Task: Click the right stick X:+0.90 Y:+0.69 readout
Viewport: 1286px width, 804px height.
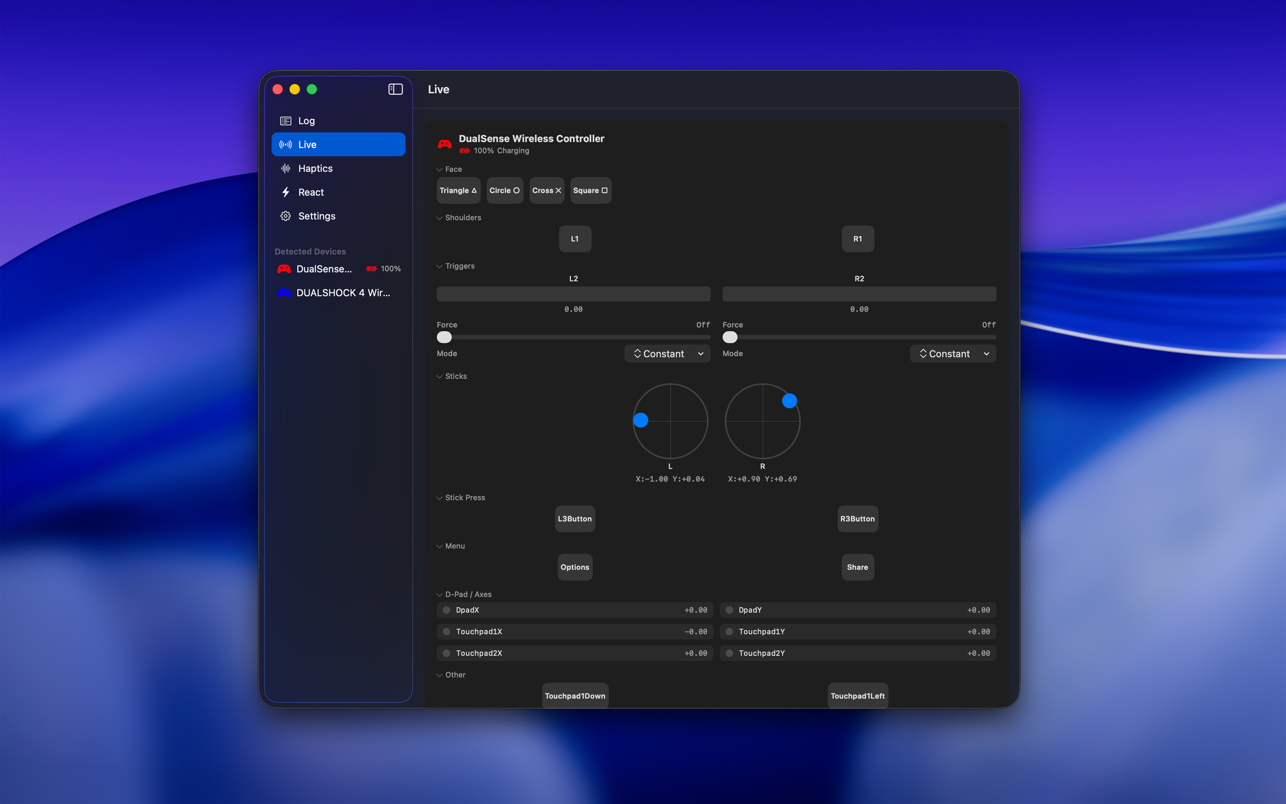Action: pos(763,479)
